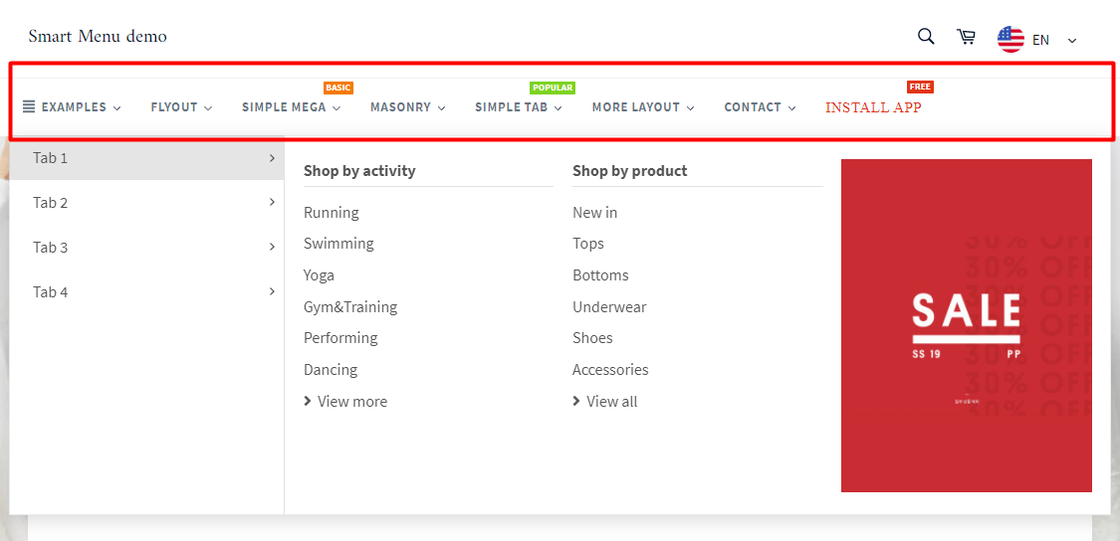Click the US flag language icon
Viewport: 1120px width, 541px height.
point(1010,40)
